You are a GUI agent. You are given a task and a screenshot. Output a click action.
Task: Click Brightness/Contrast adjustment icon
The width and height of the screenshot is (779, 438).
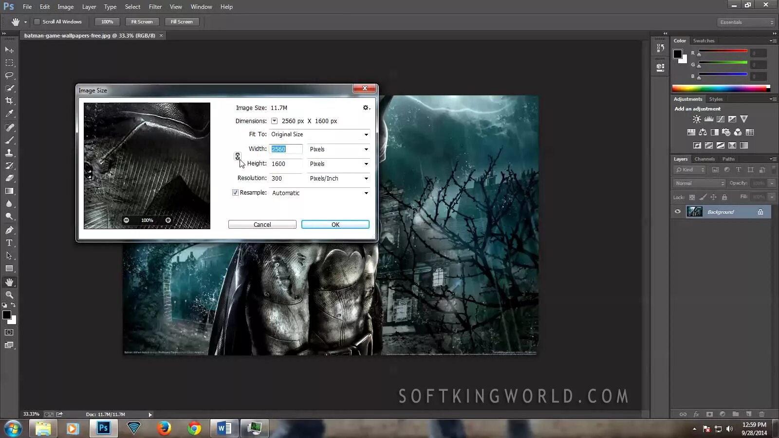697,119
